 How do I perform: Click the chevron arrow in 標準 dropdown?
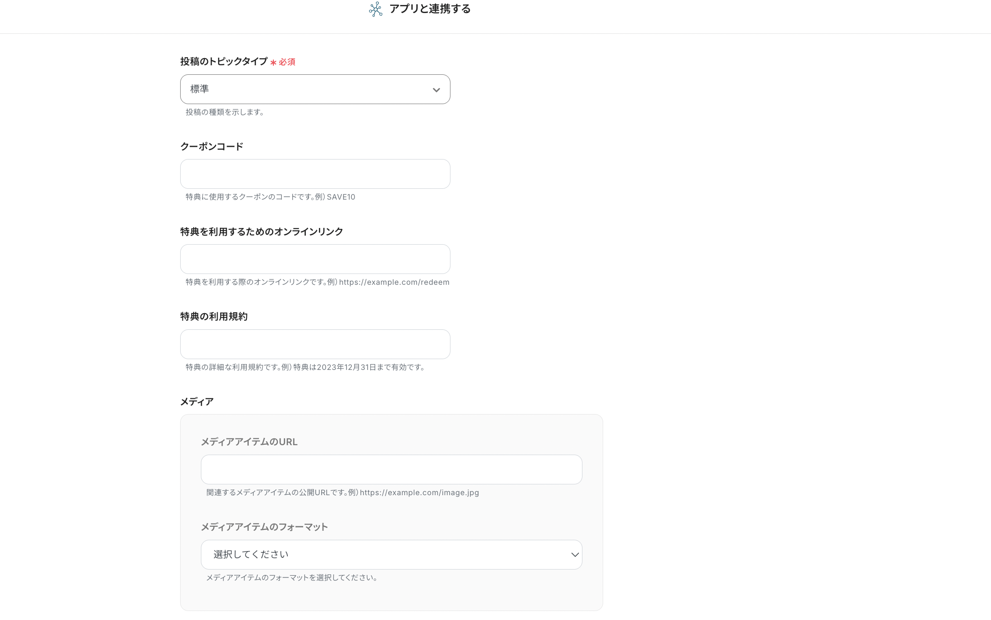(x=436, y=90)
